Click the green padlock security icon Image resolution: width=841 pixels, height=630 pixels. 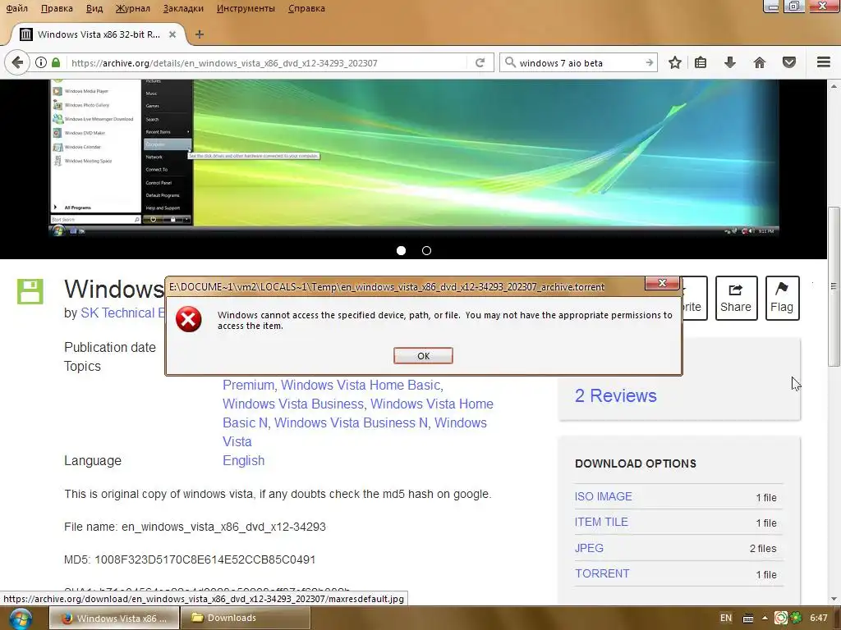pyautogui.click(x=56, y=62)
